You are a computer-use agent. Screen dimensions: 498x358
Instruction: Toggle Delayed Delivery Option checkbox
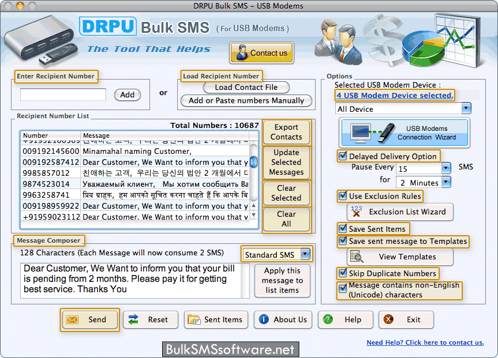point(343,156)
